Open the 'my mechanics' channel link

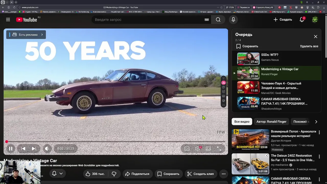279,165
